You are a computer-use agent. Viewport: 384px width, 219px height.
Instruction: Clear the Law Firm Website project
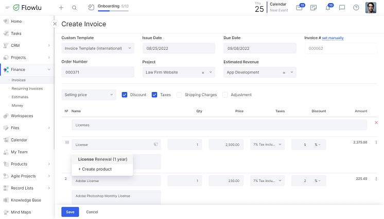pyautogui.click(x=203, y=72)
